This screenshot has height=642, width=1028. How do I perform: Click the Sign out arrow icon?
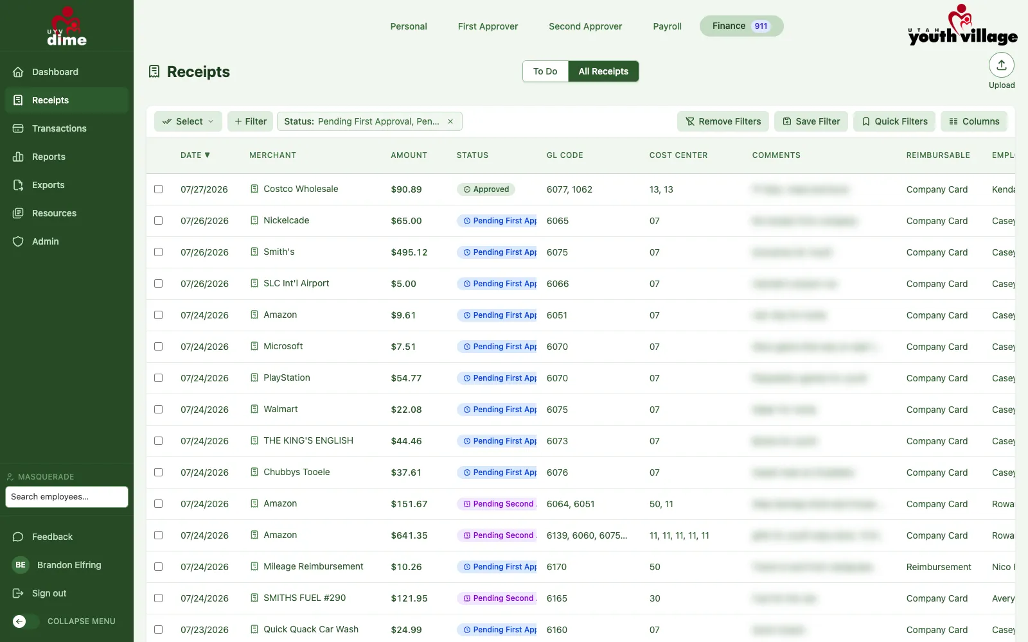pos(18,593)
